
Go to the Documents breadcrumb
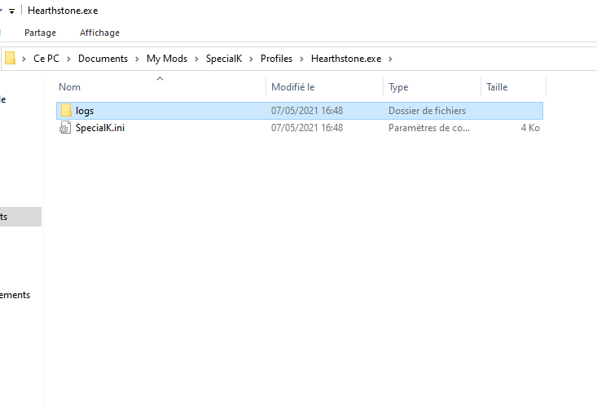tap(103, 59)
